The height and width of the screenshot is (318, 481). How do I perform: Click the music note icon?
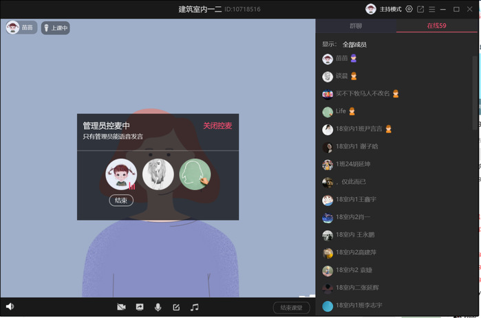click(195, 307)
